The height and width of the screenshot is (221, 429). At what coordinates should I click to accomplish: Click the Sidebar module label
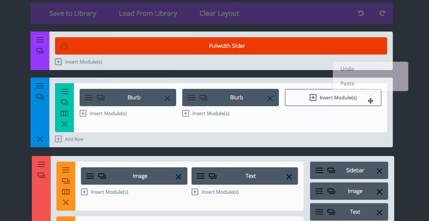pyautogui.click(x=355, y=170)
